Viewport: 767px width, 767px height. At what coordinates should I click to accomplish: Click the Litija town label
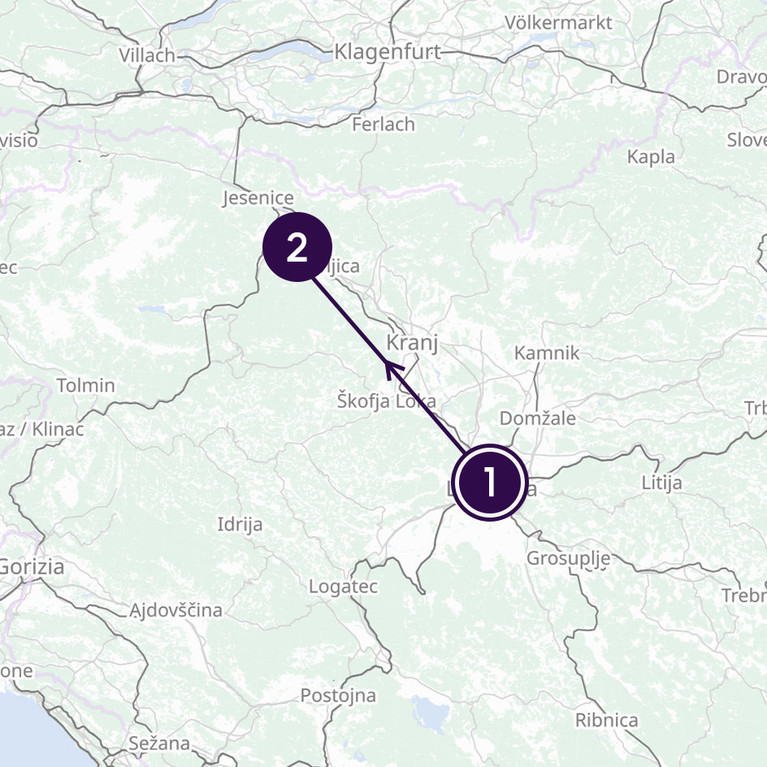click(662, 483)
